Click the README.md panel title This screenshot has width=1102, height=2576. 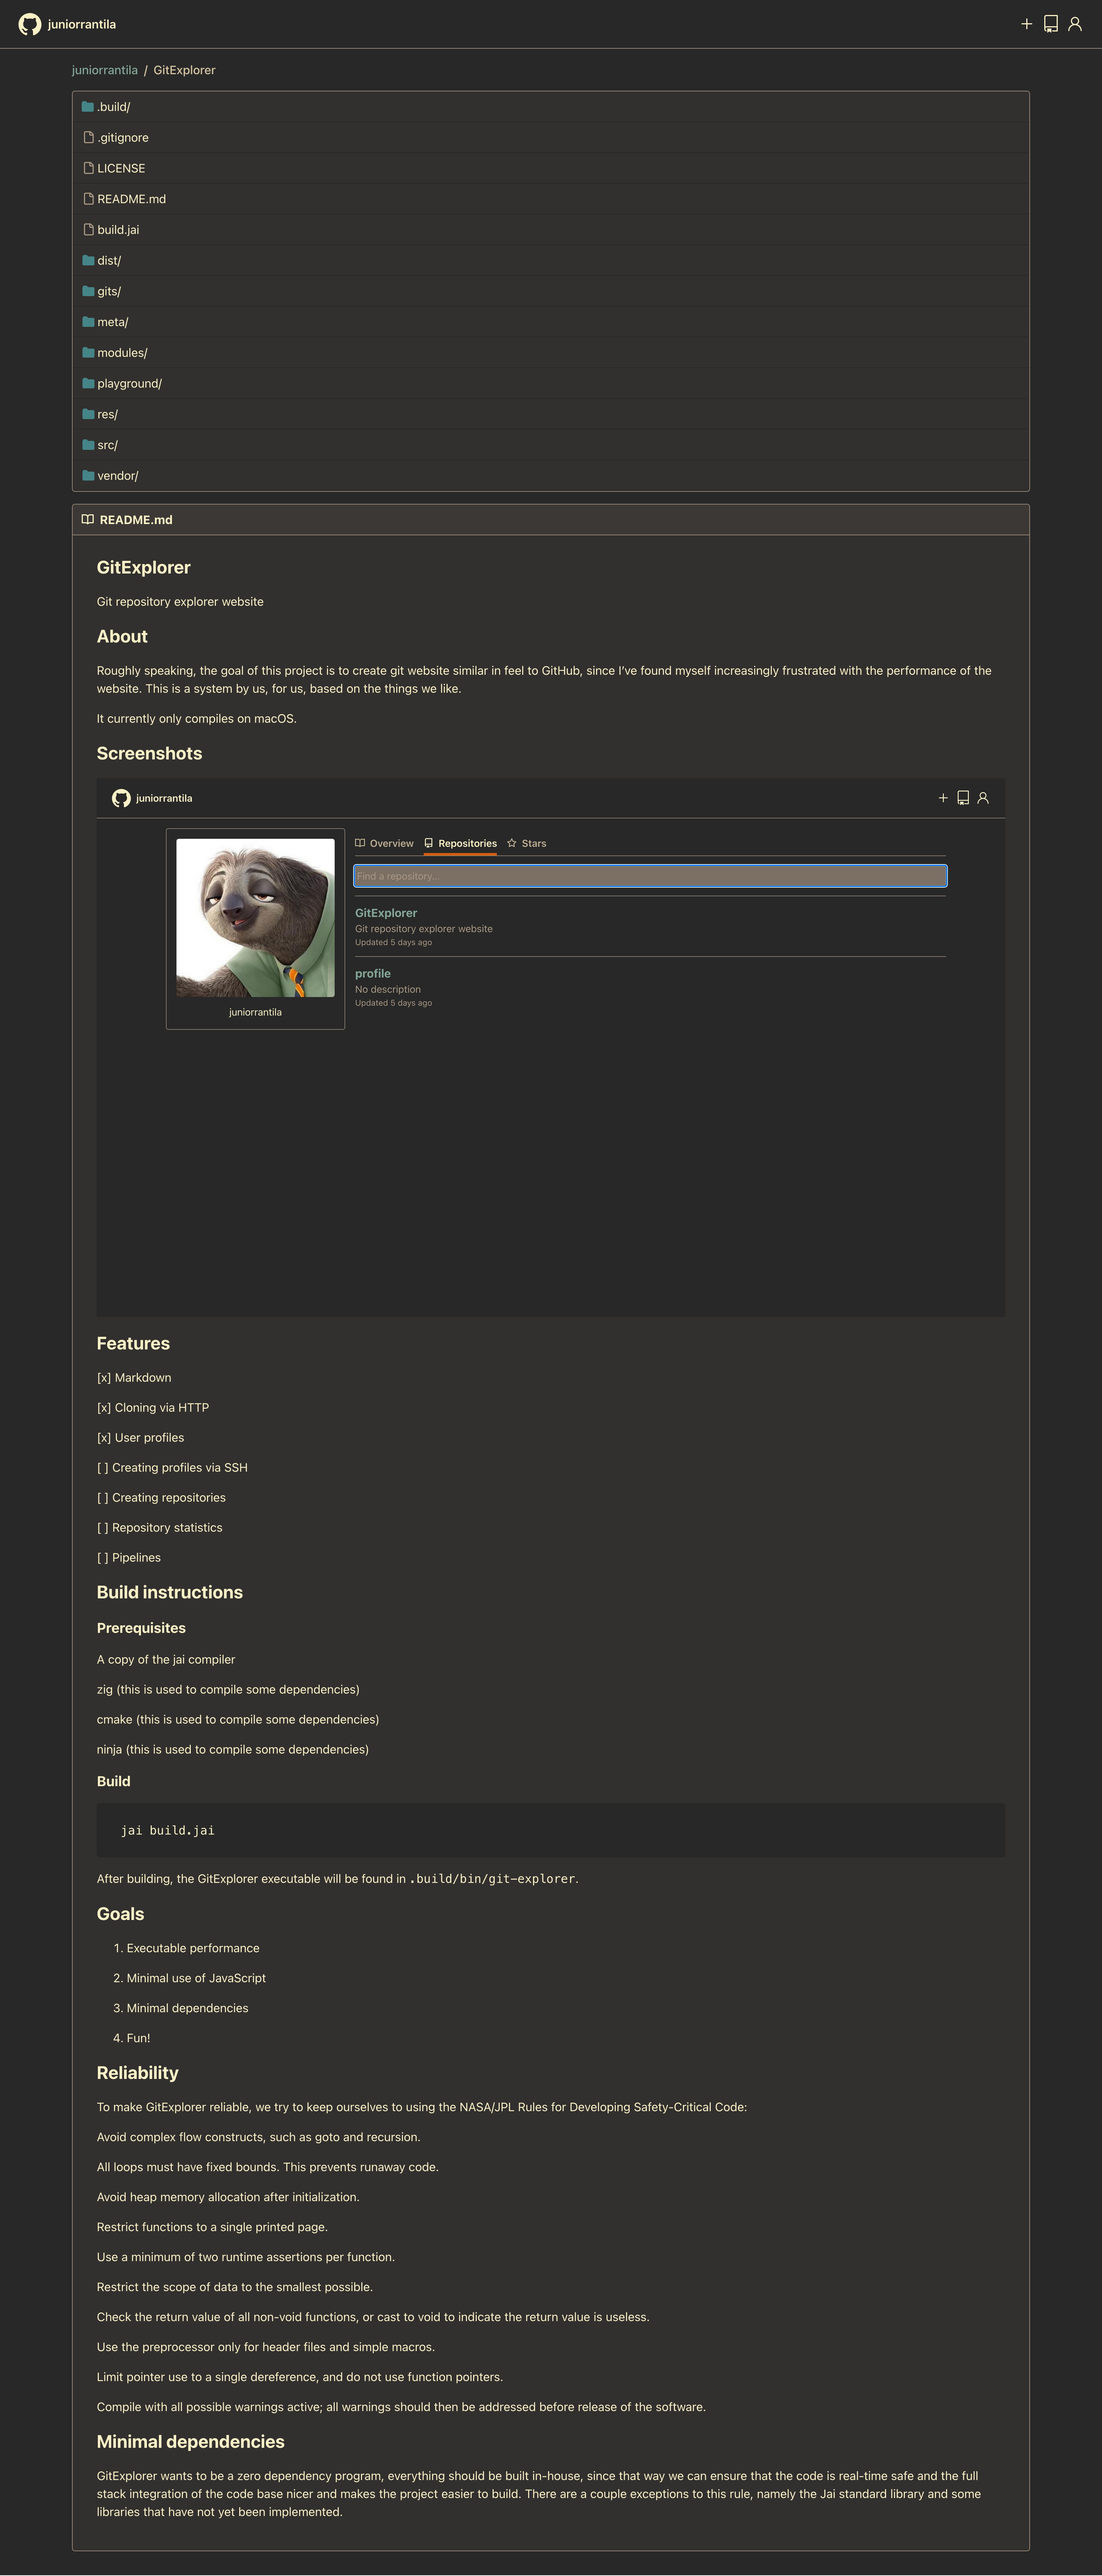pyautogui.click(x=136, y=520)
